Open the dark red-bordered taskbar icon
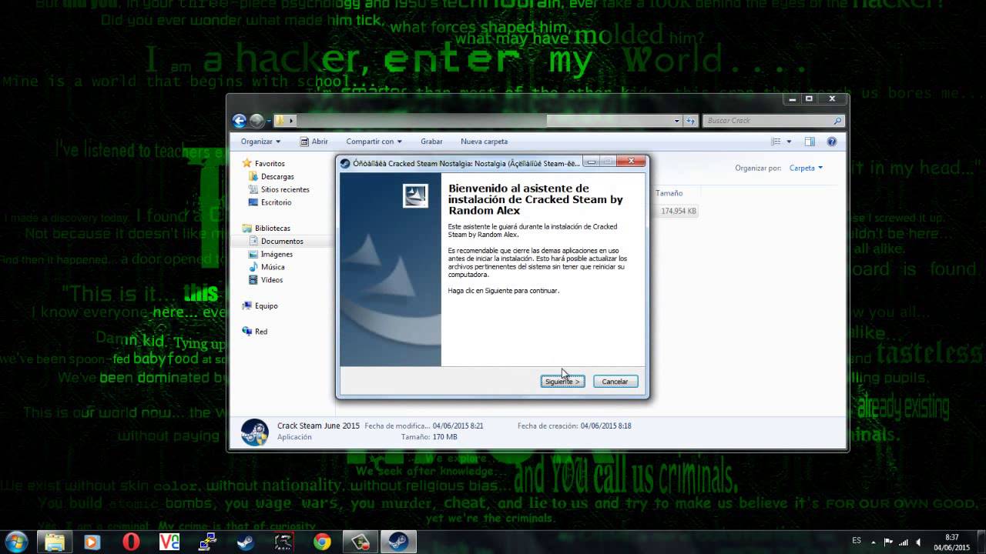The width and height of the screenshot is (986, 554). 283,542
